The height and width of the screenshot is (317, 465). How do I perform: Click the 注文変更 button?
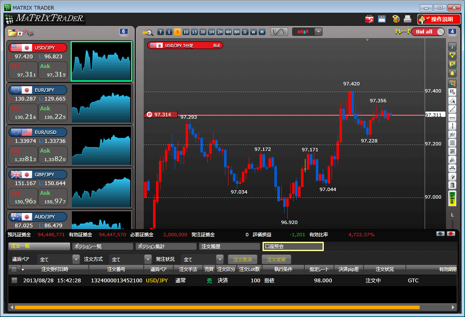point(276,260)
